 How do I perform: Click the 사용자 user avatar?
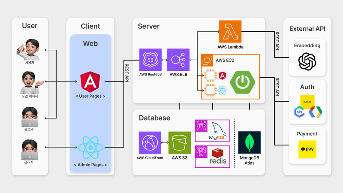[28, 50]
